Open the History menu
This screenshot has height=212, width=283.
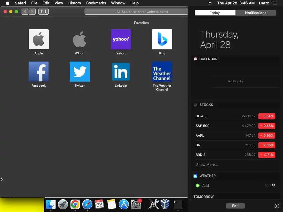click(75, 3)
